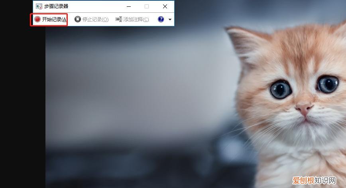
Task: Click the kitten's right eye in wallpaper
Action: point(328,84)
